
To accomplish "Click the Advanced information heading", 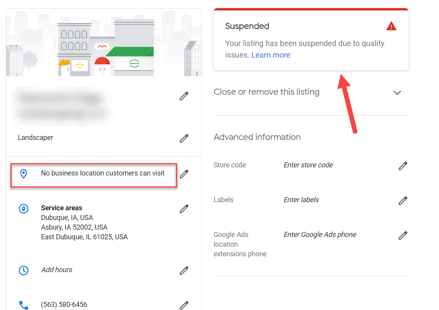I will [257, 137].
